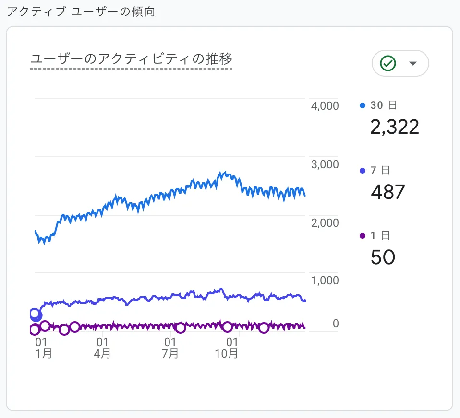Expand the data quality dropdown arrow
The image size is (460, 418).
click(x=412, y=63)
